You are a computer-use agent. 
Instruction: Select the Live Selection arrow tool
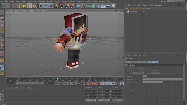(x=14, y=6)
